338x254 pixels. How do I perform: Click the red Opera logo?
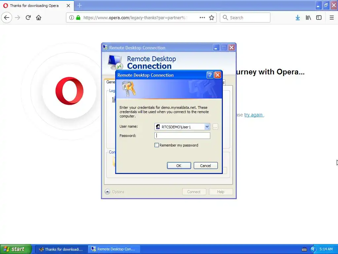pyautogui.click(x=69, y=91)
